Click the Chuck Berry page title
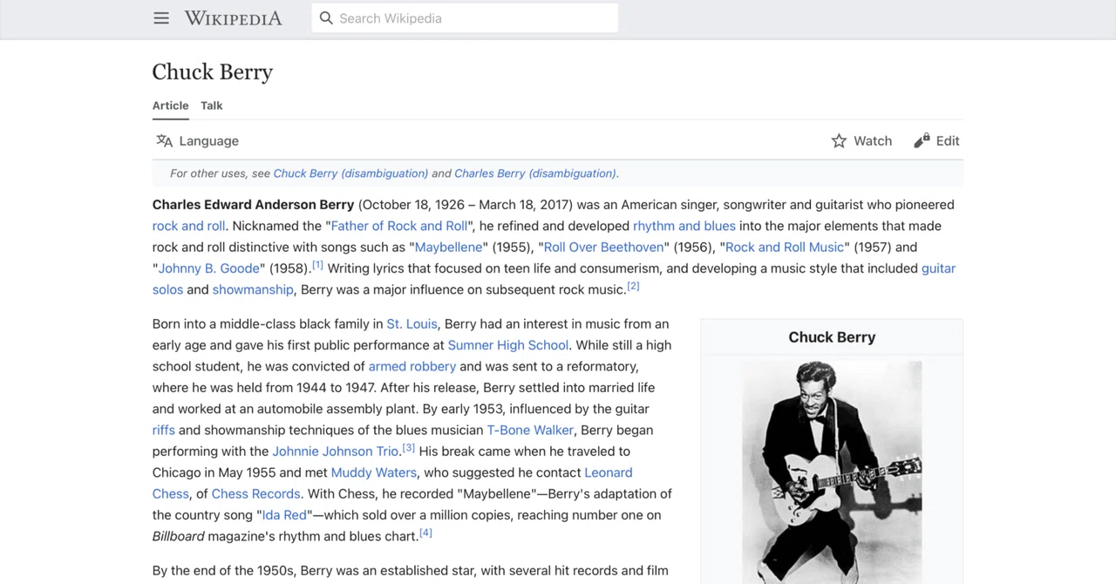Image resolution: width=1116 pixels, height=584 pixels. point(213,71)
